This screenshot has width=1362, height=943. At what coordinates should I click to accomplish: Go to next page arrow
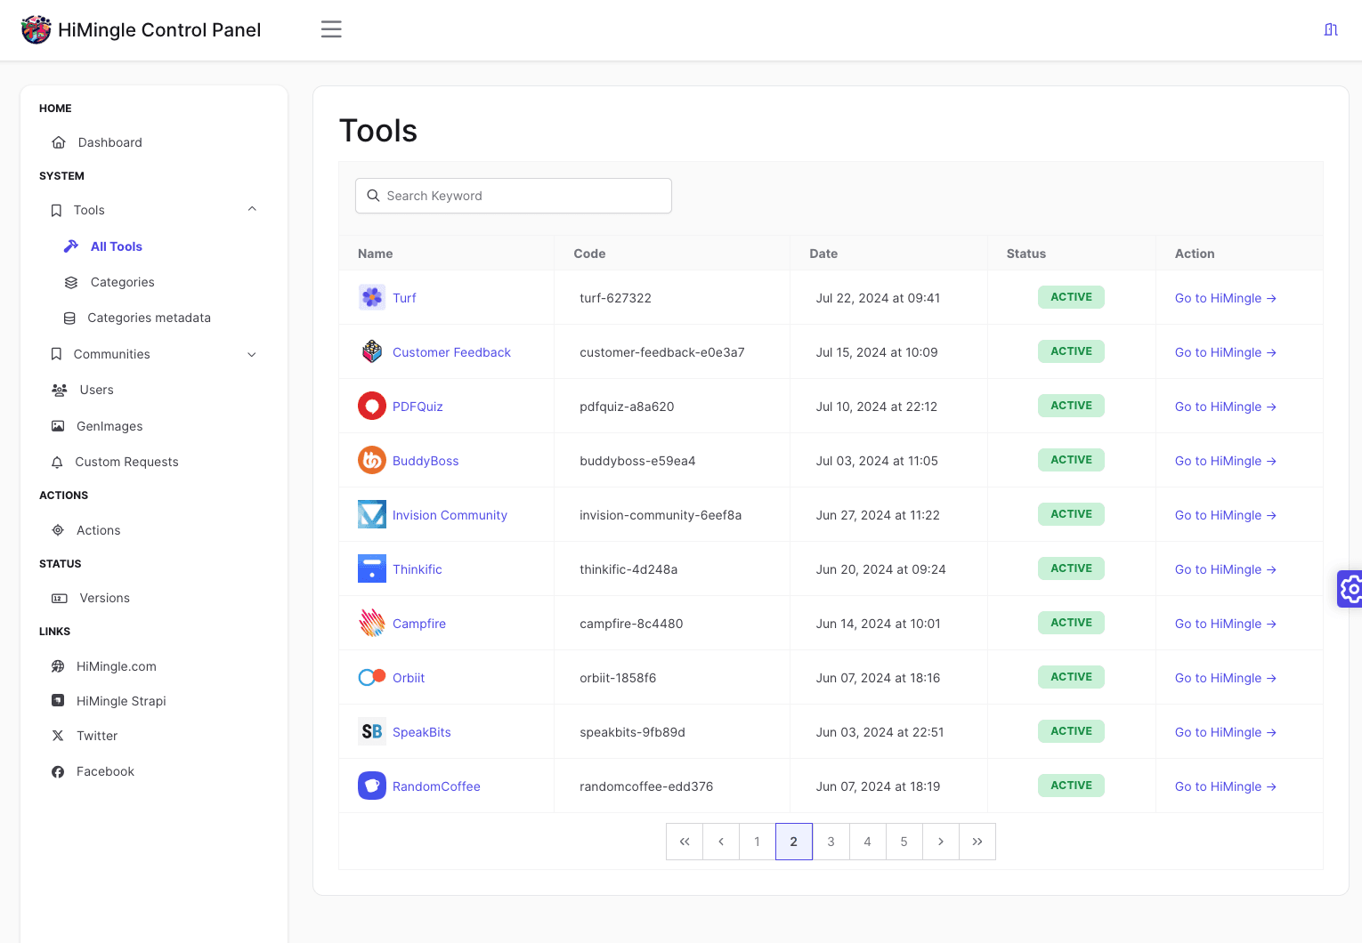(x=941, y=842)
